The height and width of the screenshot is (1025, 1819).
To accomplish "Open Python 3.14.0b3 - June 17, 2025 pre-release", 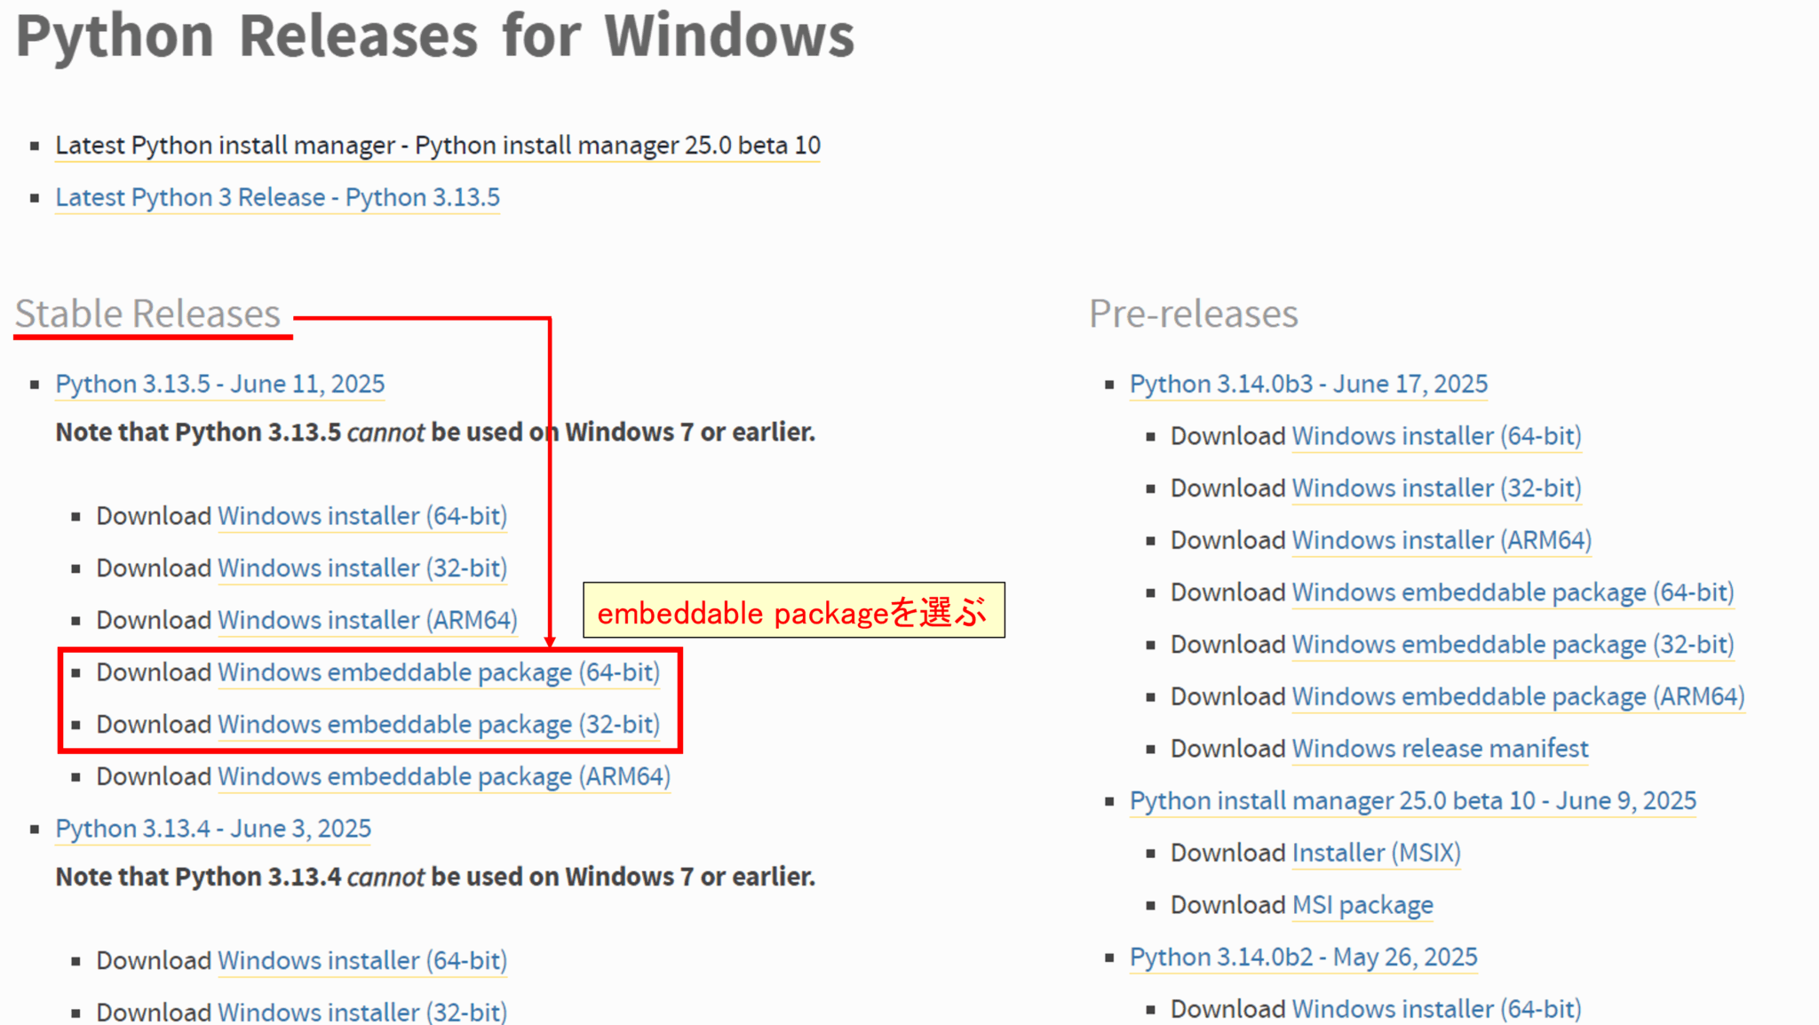I will click(x=1307, y=384).
